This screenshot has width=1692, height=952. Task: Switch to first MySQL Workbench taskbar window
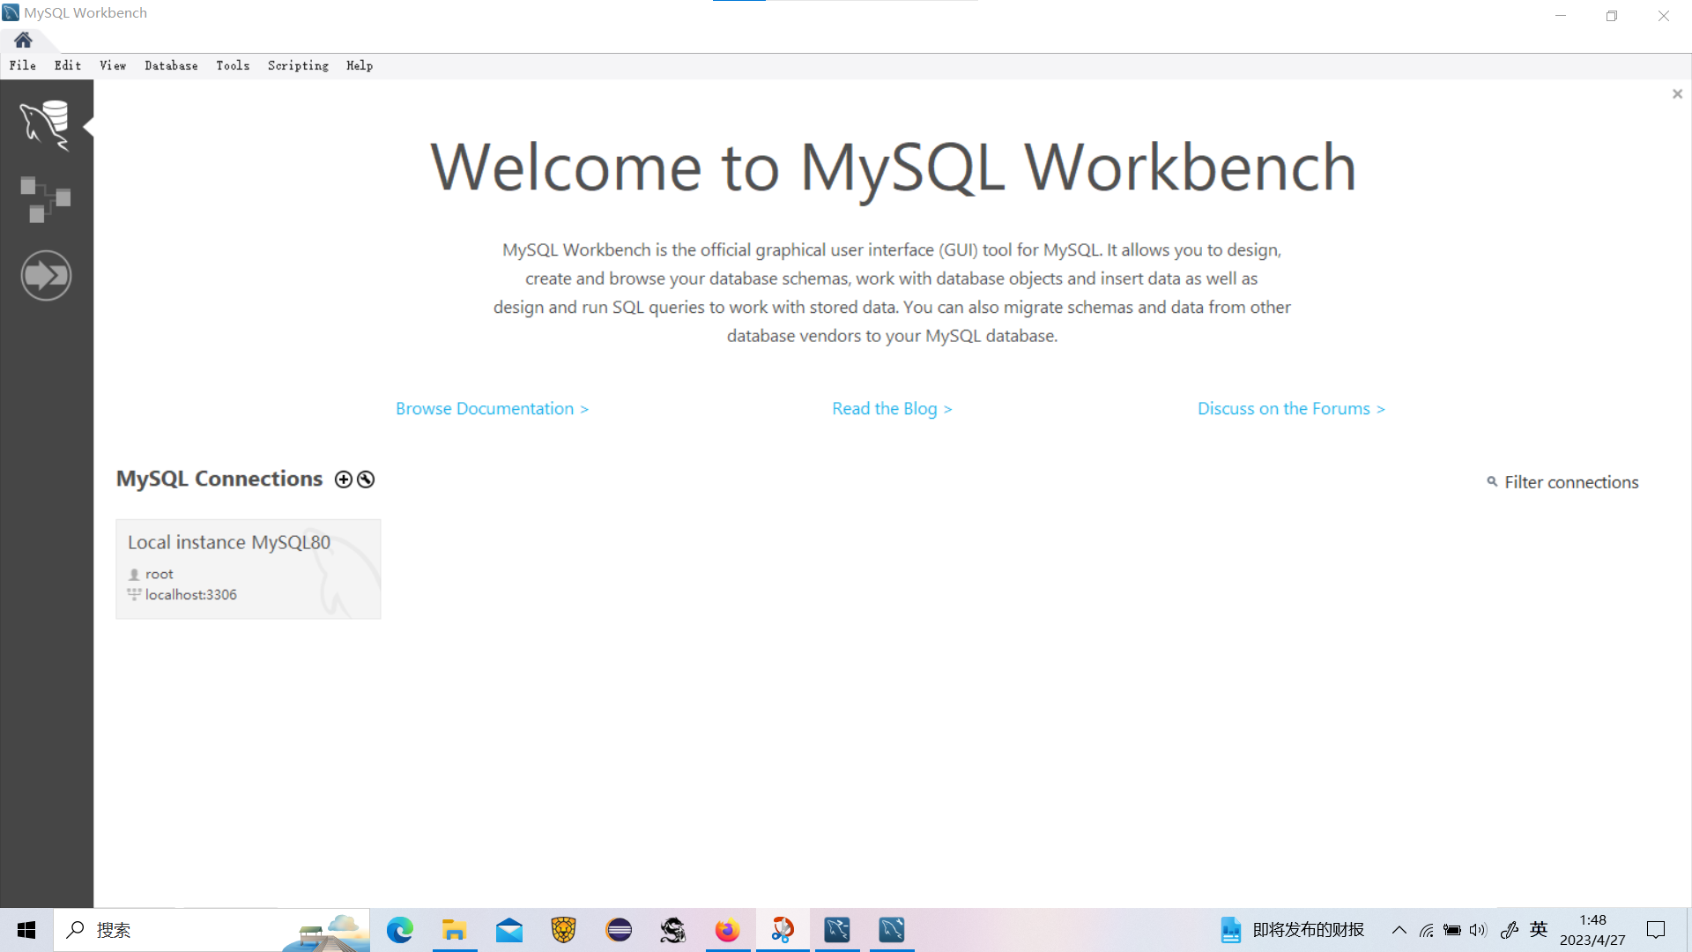click(837, 930)
